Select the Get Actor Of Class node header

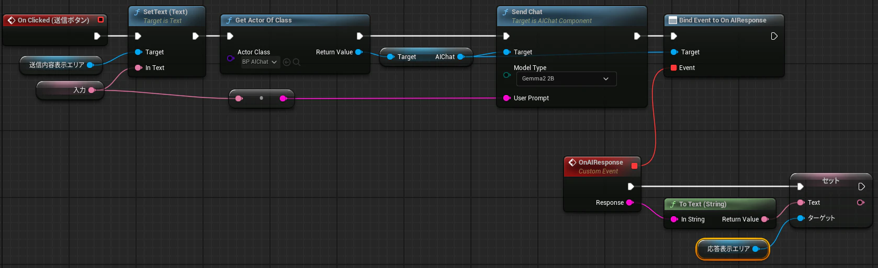[295, 20]
